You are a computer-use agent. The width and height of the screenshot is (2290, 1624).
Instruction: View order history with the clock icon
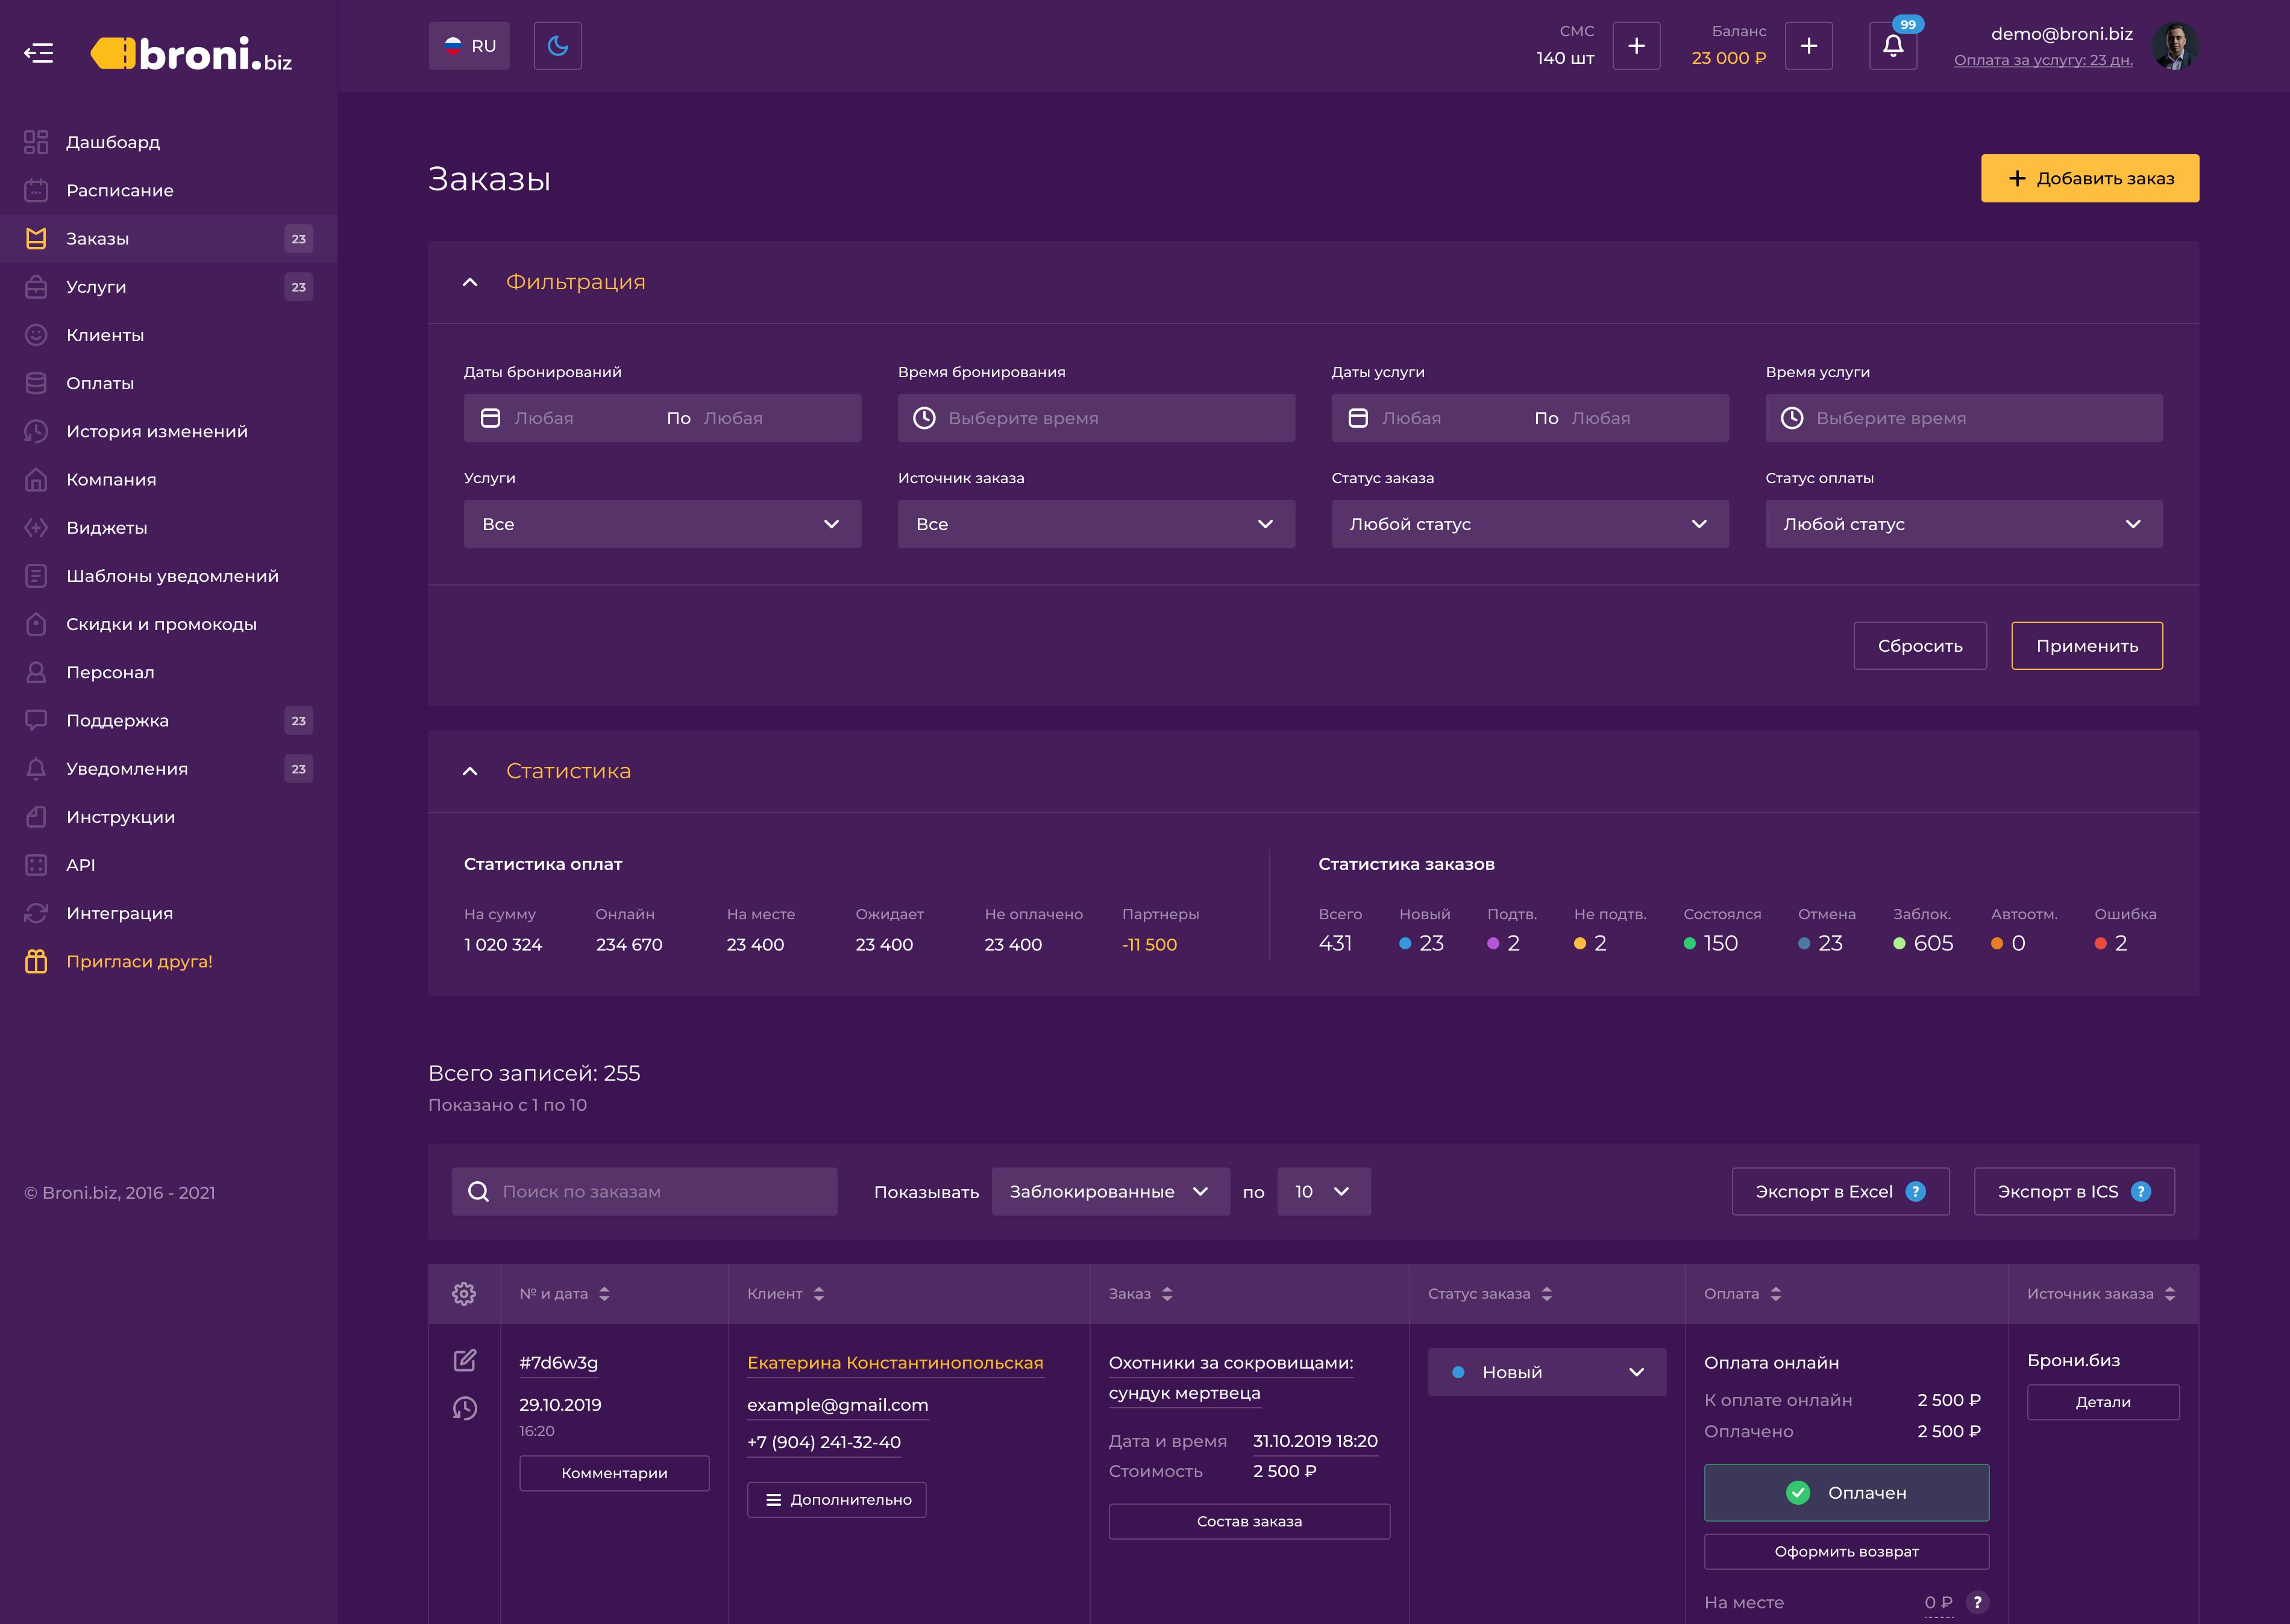click(x=465, y=1409)
